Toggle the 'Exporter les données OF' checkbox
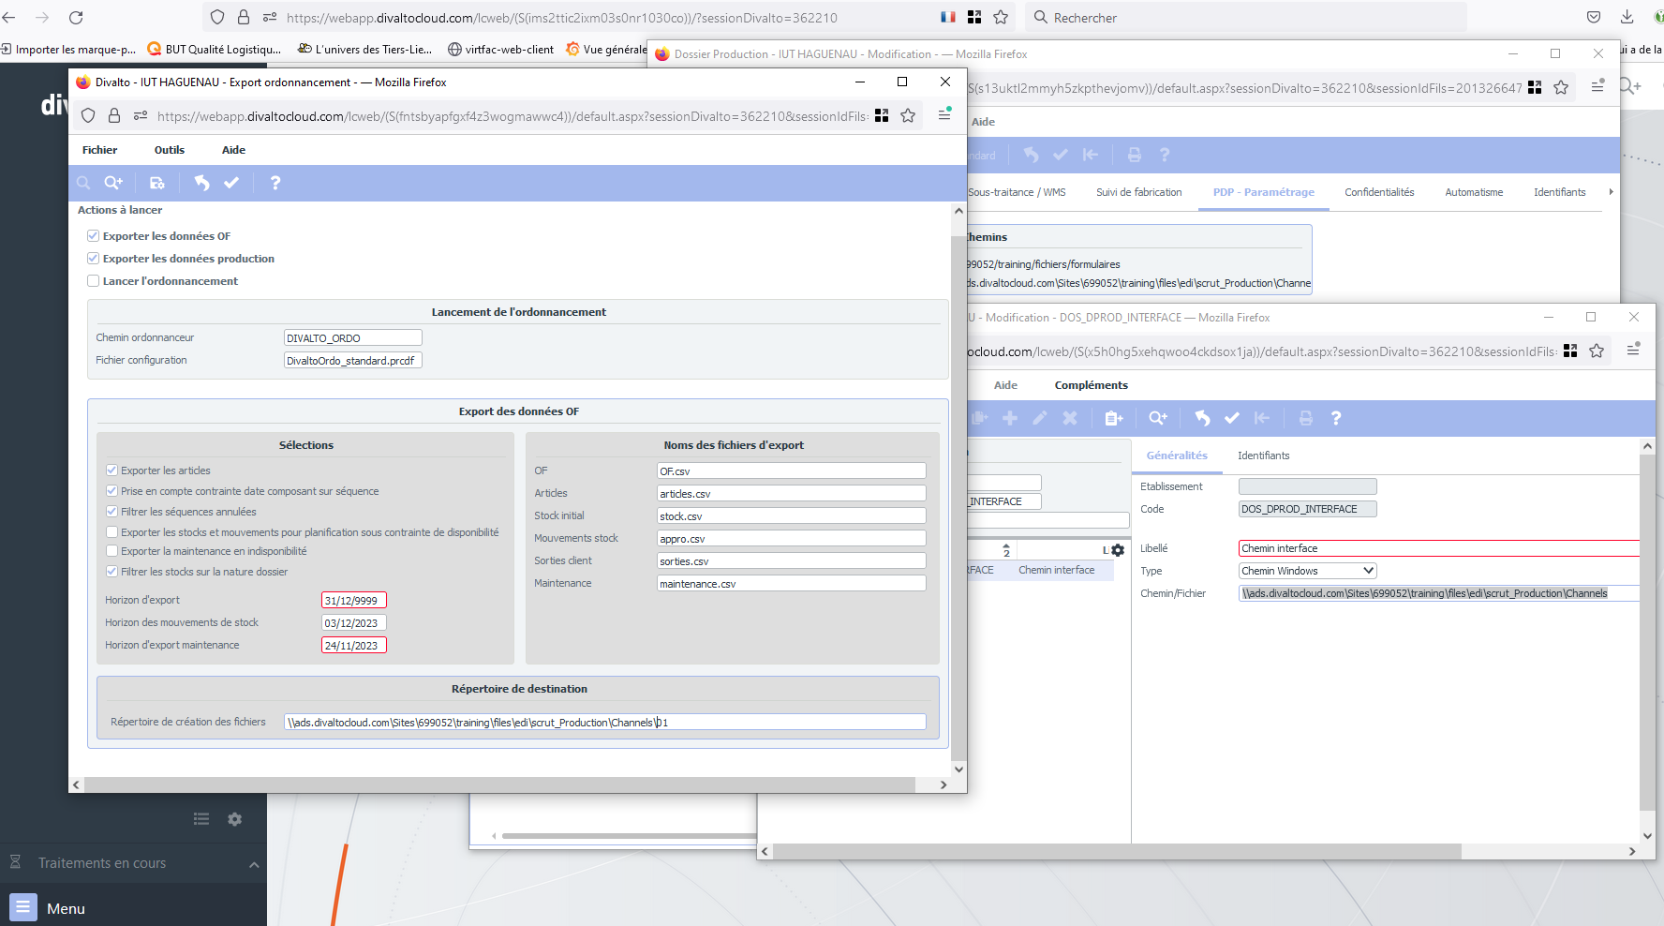The image size is (1664, 926). [x=93, y=236]
